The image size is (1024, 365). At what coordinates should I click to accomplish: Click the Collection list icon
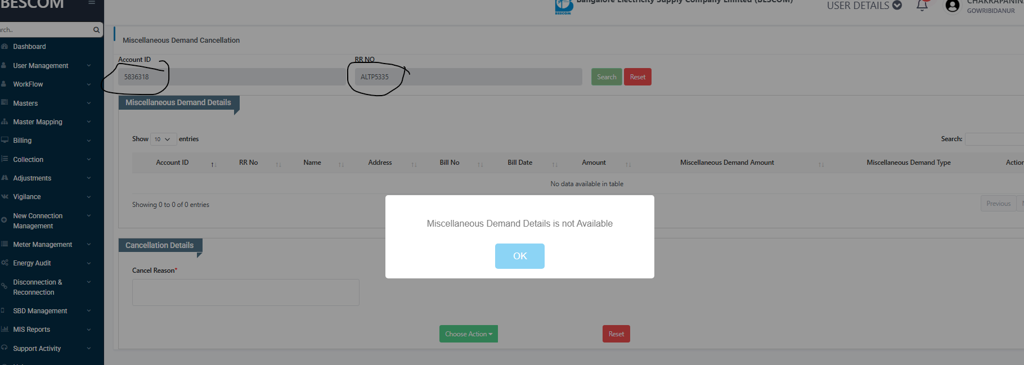[4, 159]
